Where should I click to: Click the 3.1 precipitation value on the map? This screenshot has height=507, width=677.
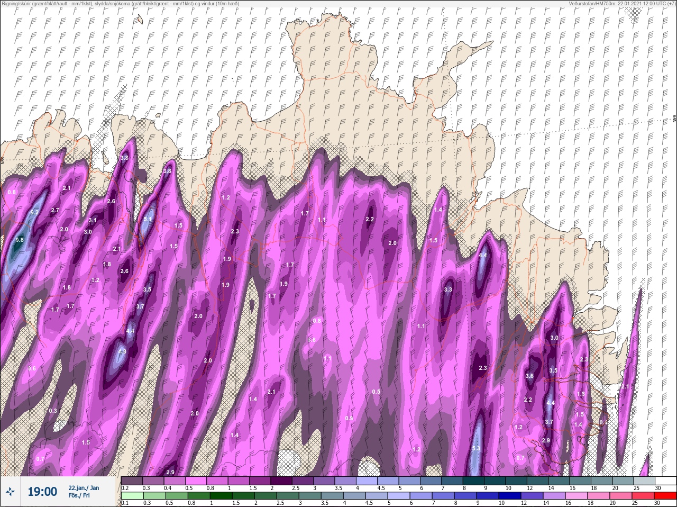[x=93, y=220]
